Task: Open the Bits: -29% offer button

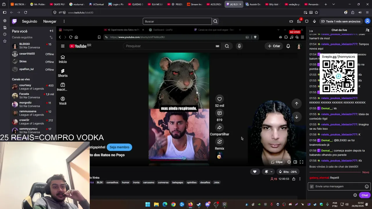Action: pyautogui.click(x=288, y=172)
